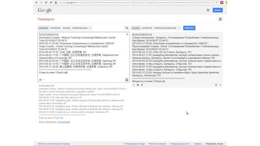Click the browser forward arrow
Viewport: 260px width, 146px height.
point(41,2)
